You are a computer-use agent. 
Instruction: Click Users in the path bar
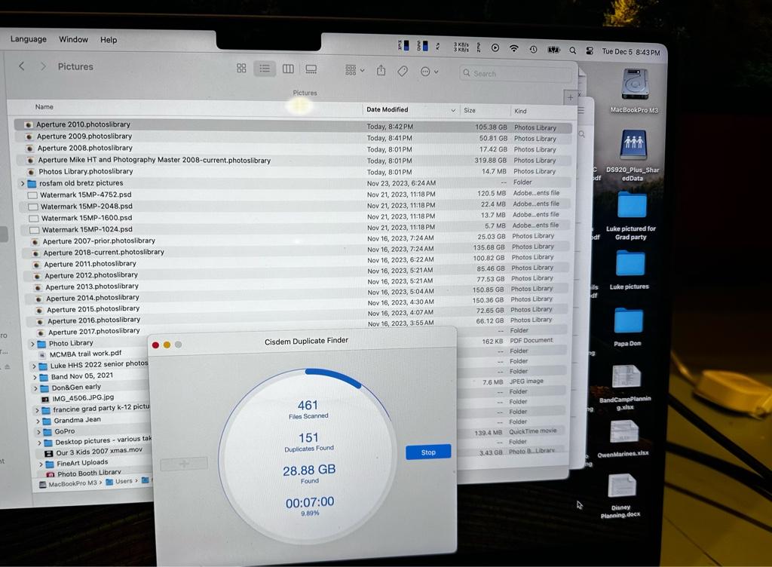(120, 481)
